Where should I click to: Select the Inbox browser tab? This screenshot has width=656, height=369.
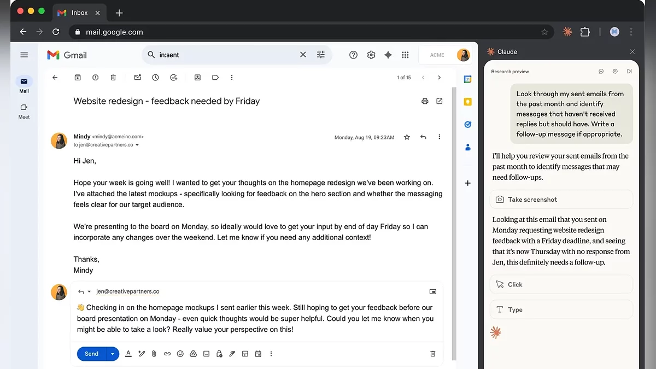(x=79, y=13)
